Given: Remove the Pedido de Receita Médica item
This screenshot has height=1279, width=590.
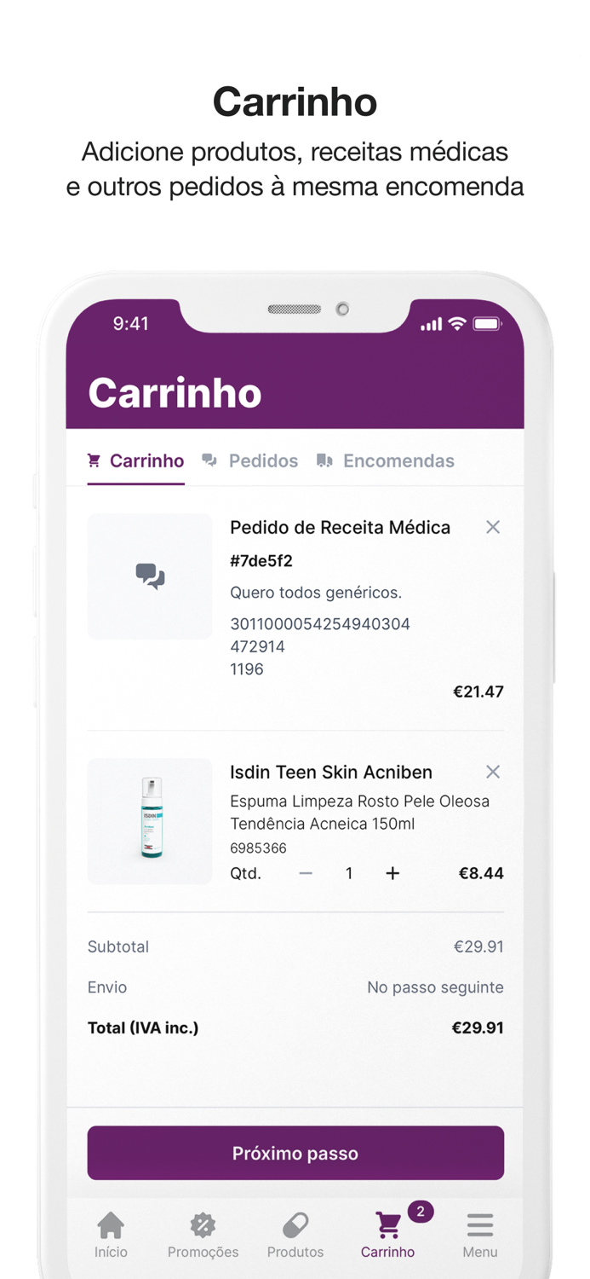Looking at the screenshot, I should [493, 527].
